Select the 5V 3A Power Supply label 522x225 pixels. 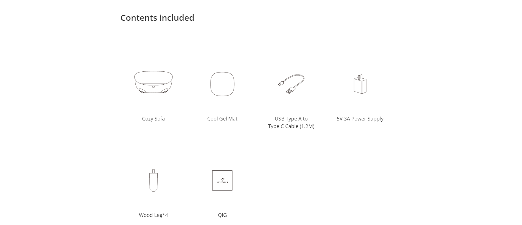point(360,119)
